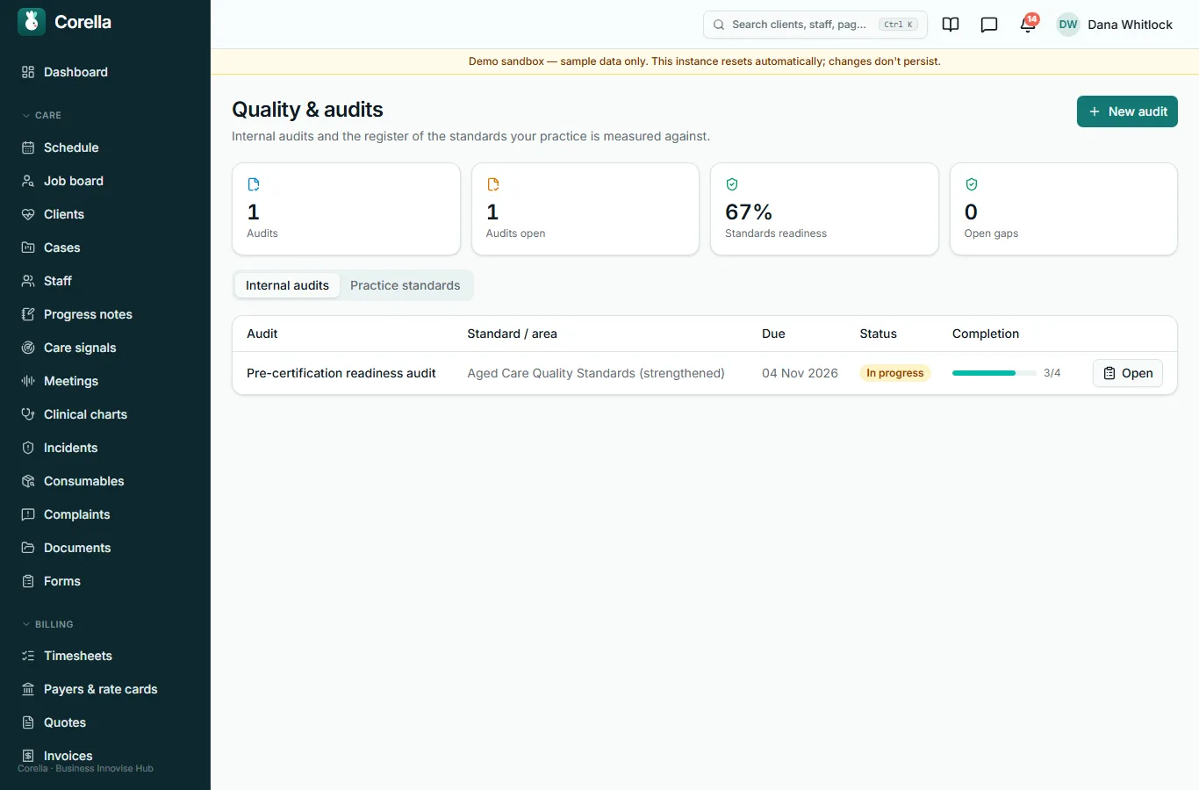Click the DW user avatar
Image resolution: width=1199 pixels, height=790 pixels.
(1068, 25)
